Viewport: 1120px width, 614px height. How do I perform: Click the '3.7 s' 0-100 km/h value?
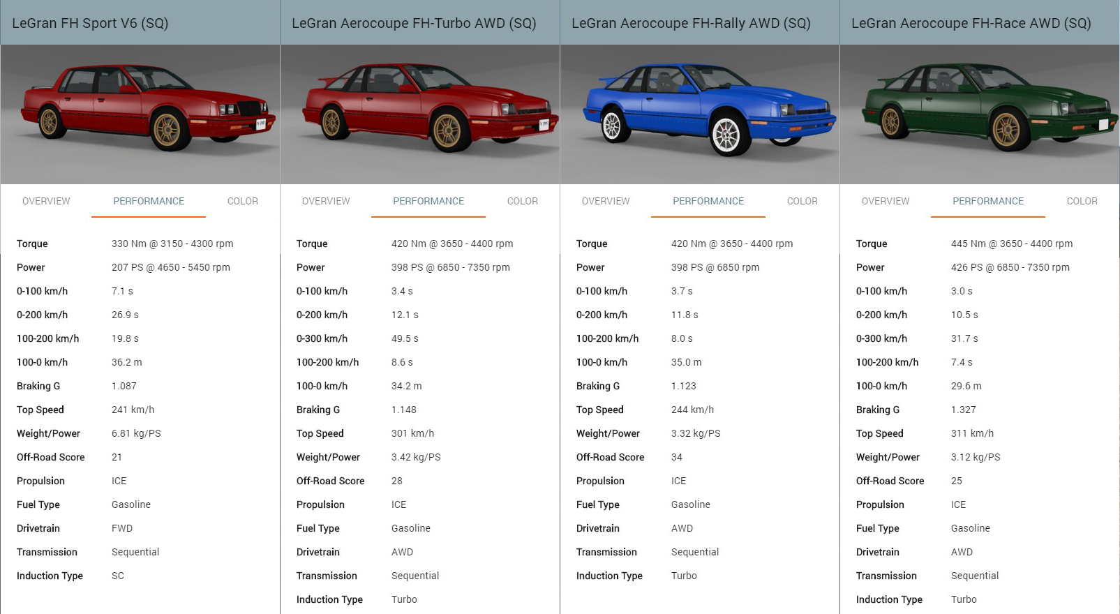pyautogui.click(x=682, y=291)
